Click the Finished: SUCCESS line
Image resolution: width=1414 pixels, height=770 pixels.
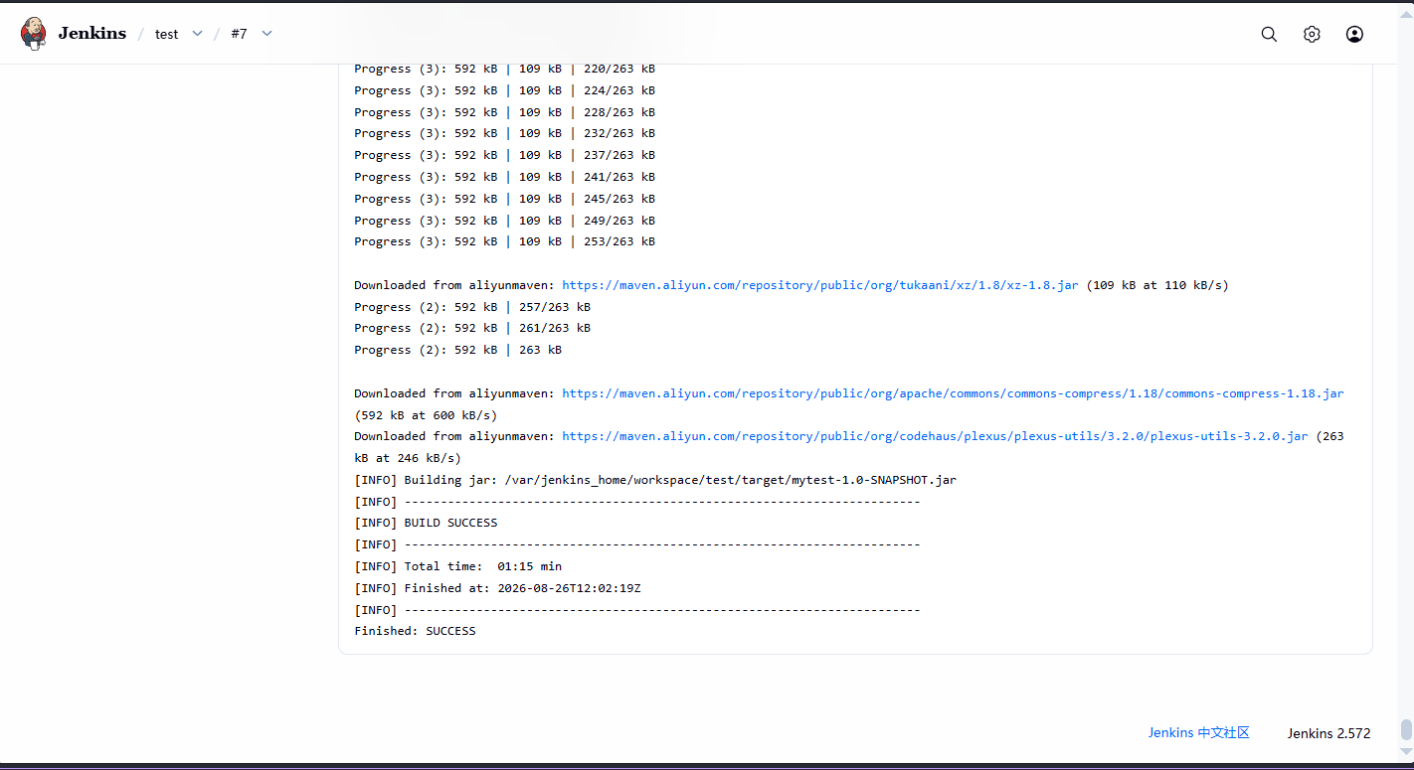pyautogui.click(x=415, y=631)
